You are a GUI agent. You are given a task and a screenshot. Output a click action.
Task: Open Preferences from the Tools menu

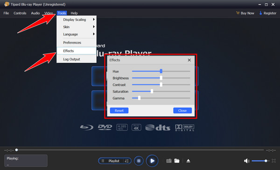[x=77, y=42]
